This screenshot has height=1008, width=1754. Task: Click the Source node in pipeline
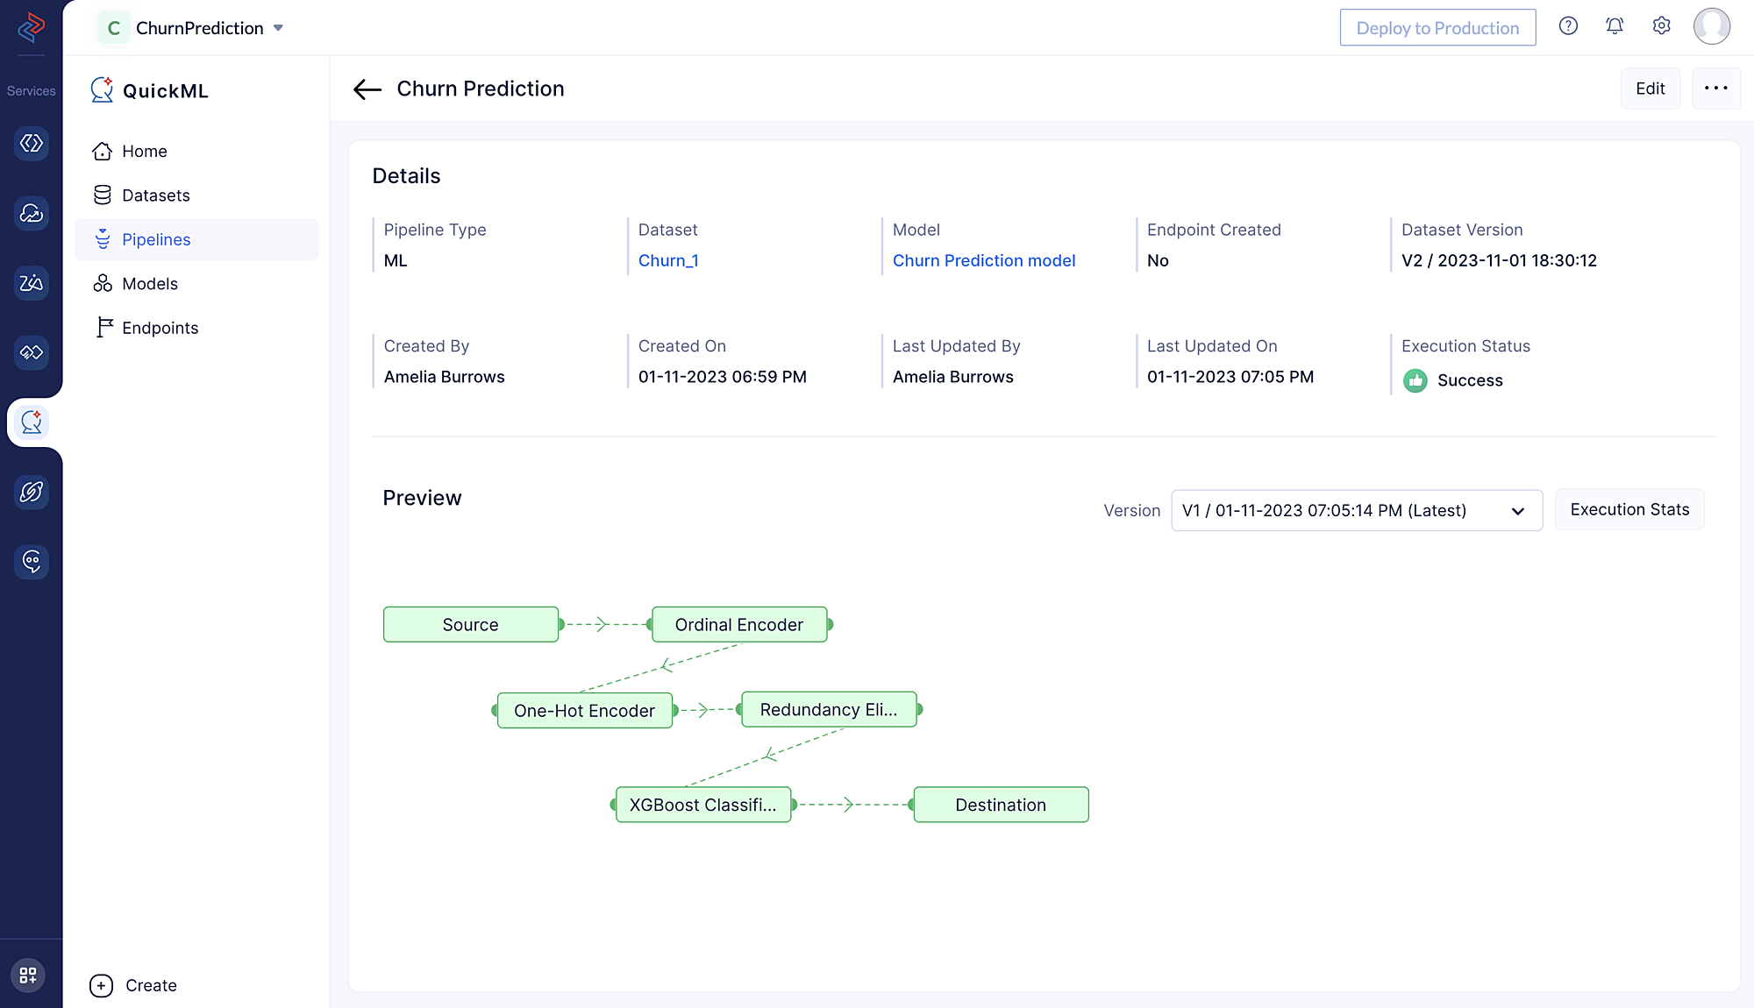tap(470, 624)
